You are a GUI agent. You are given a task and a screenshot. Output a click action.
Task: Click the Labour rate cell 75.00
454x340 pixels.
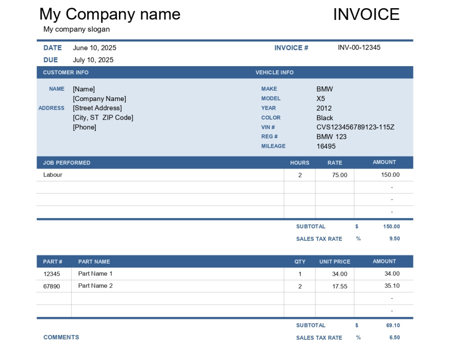pos(335,175)
